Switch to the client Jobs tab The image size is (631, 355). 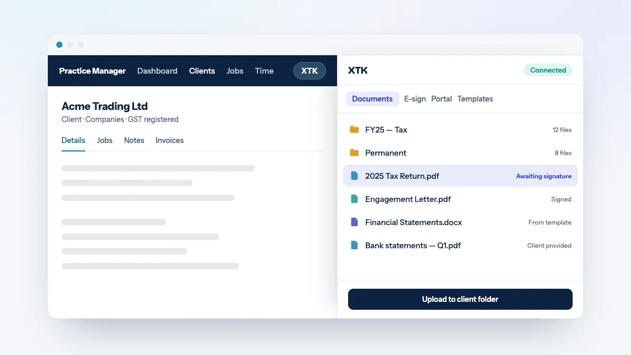click(x=105, y=140)
